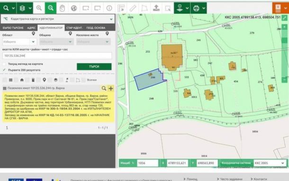
Task: Expand map with the diagonal arrow icon
Action: pyautogui.click(x=285, y=18)
